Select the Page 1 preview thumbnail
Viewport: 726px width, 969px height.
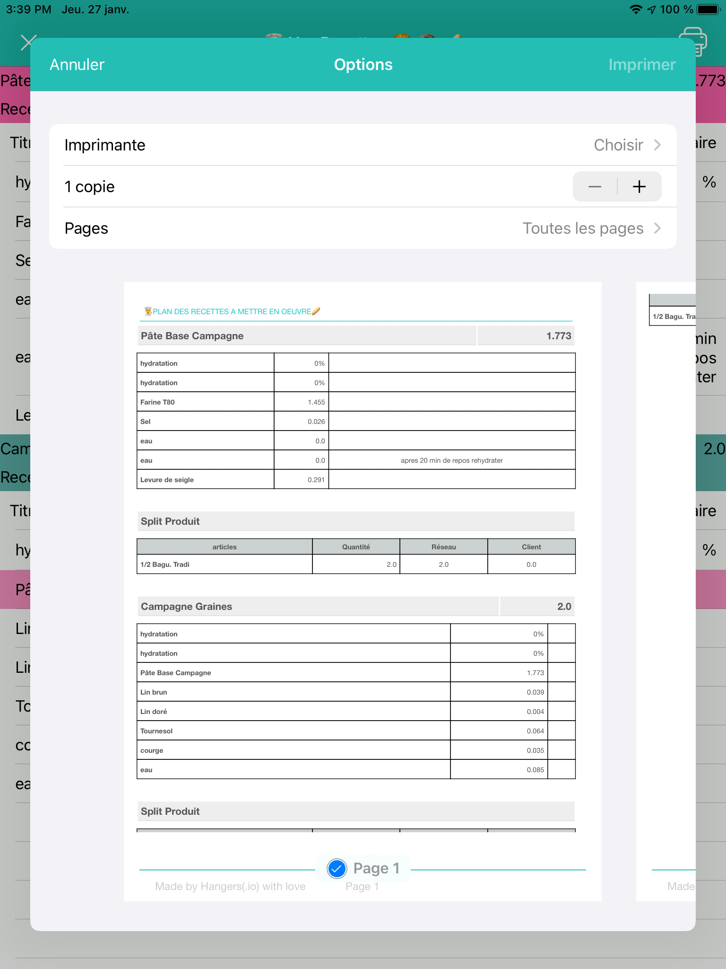tap(363, 591)
